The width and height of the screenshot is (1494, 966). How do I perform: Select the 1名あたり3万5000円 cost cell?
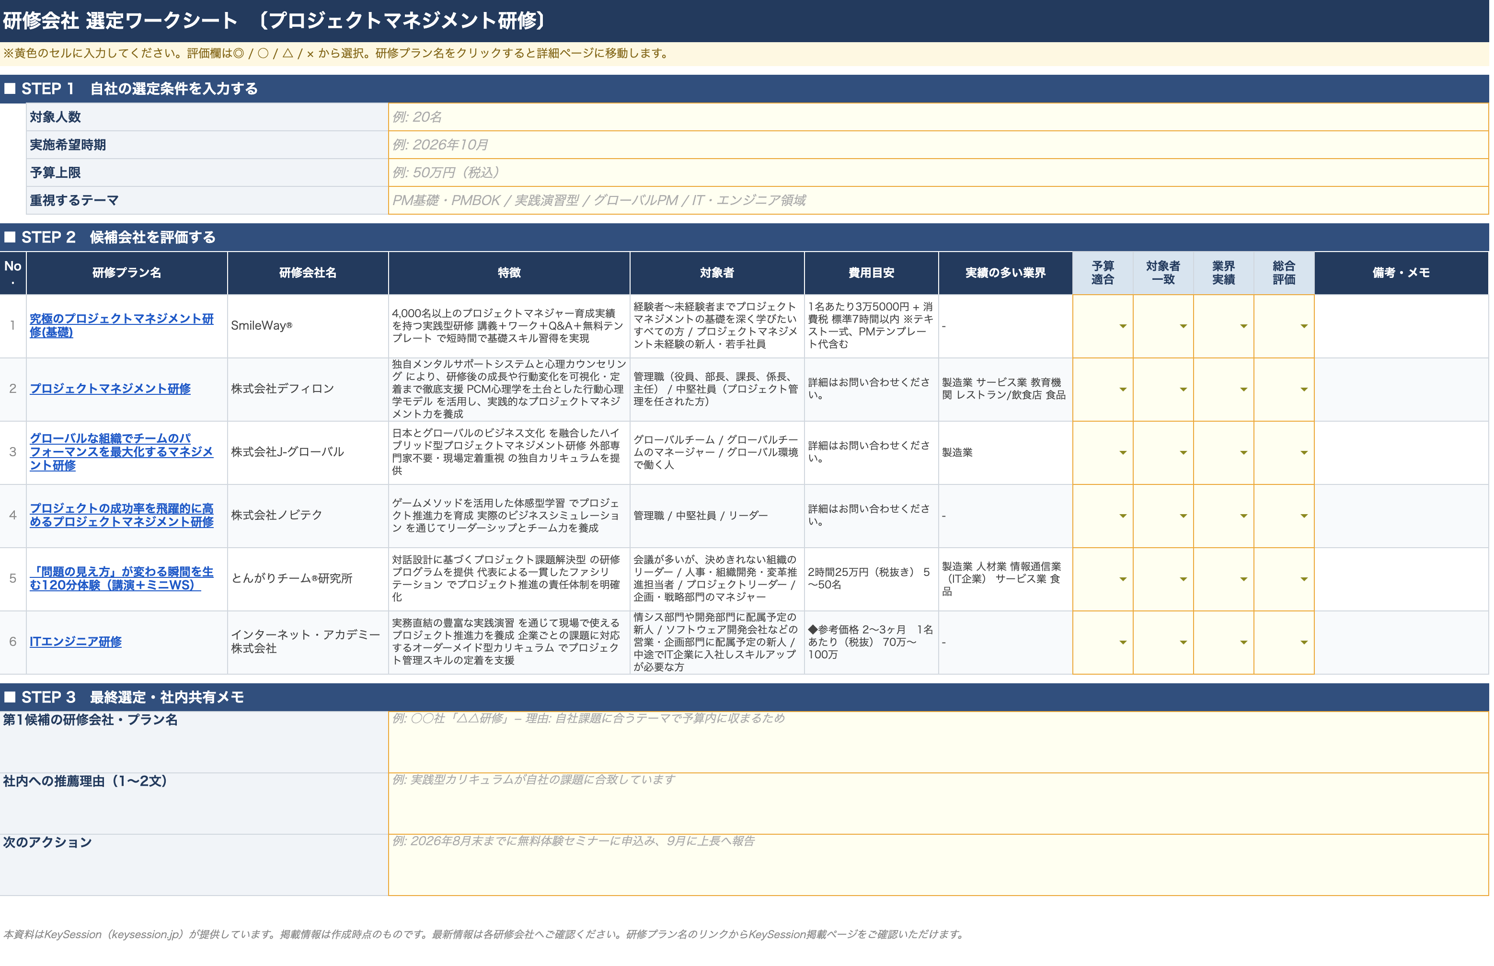point(871,326)
